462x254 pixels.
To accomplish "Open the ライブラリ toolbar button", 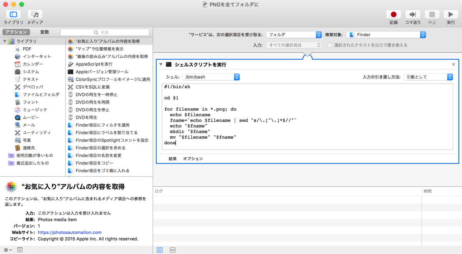I will pyautogui.click(x=13, y=15).
